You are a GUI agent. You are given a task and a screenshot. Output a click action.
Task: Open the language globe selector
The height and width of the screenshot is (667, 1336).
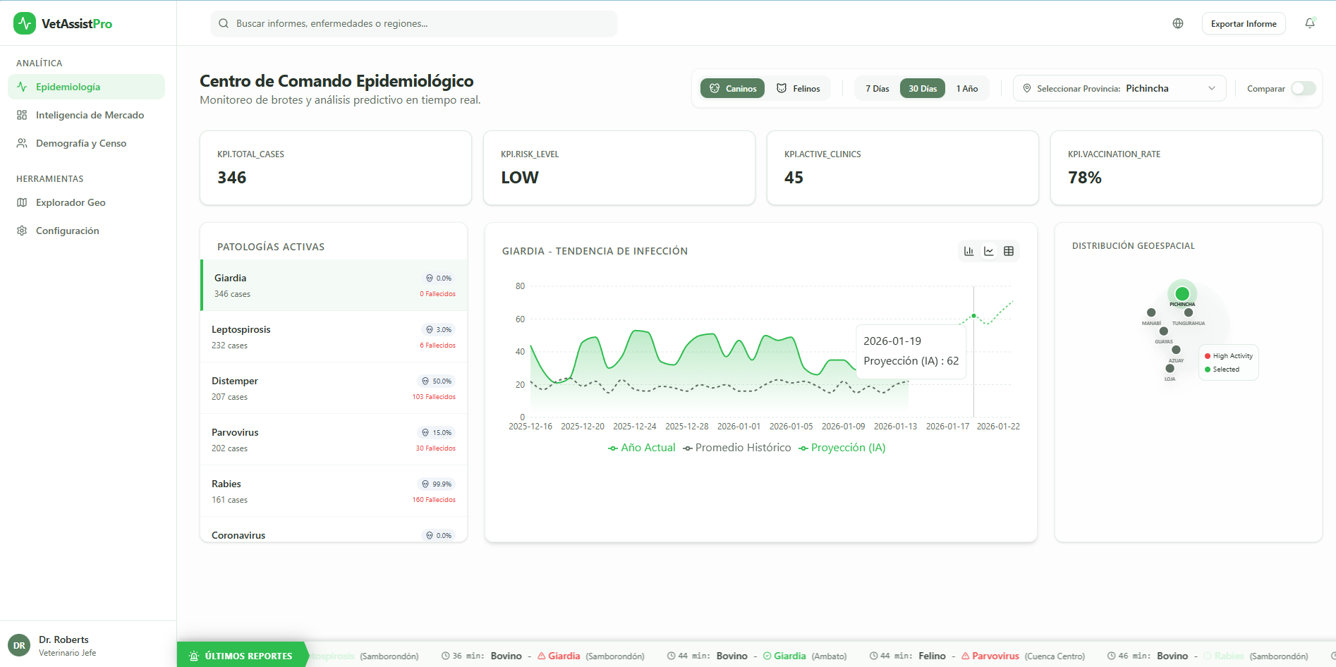point(1178,23)
